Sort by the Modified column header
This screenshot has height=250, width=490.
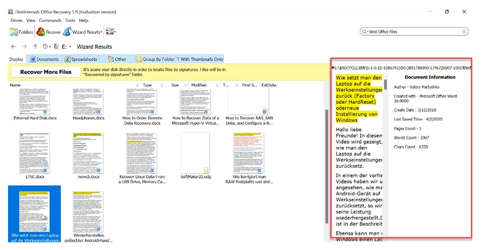click(199, 85)
